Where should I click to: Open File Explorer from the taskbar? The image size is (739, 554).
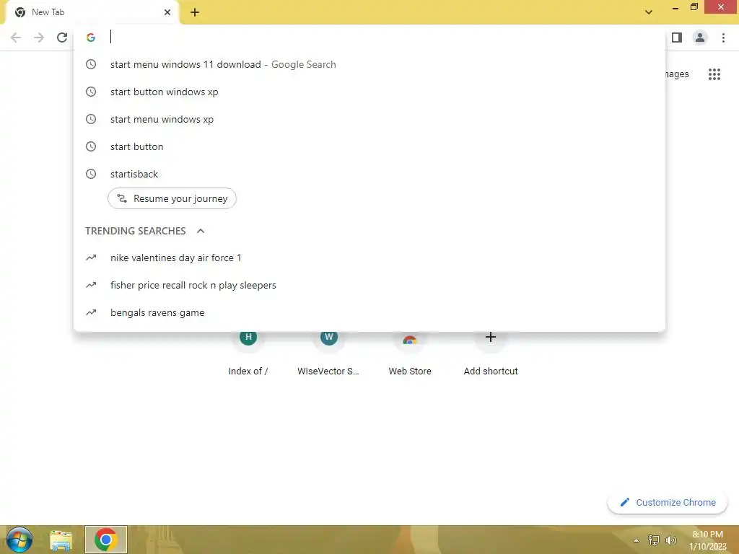(x=61, y=540)
